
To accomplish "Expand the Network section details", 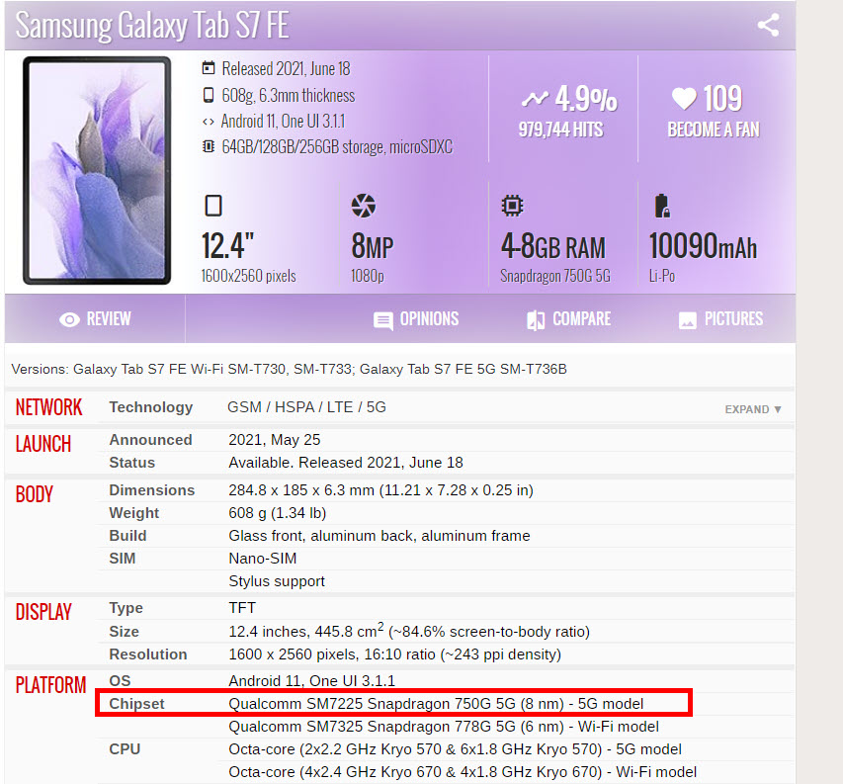I will [x=753, y=409].
